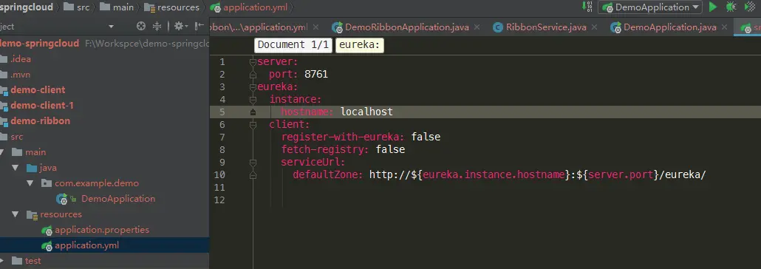
Task: Collapse the main folder arrow
Action: click(x=2, y=152)
